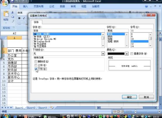The image size is (162, 118).
Task: Click the 确定 button
Action: [x=129, y=97]
